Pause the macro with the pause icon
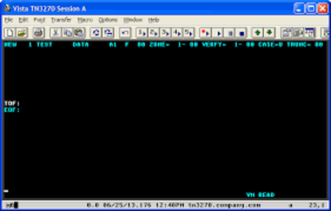Screen dimensions: 331x211 coord(230,33)
